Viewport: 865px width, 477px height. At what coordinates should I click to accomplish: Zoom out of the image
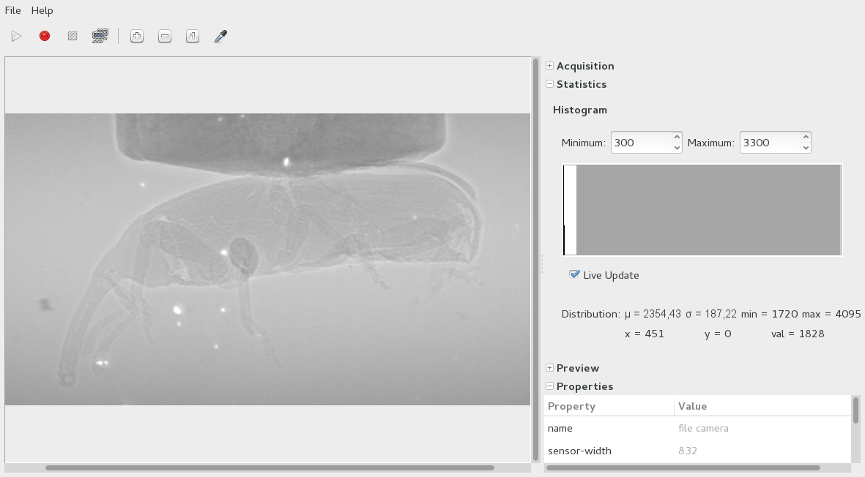(165, 36)
